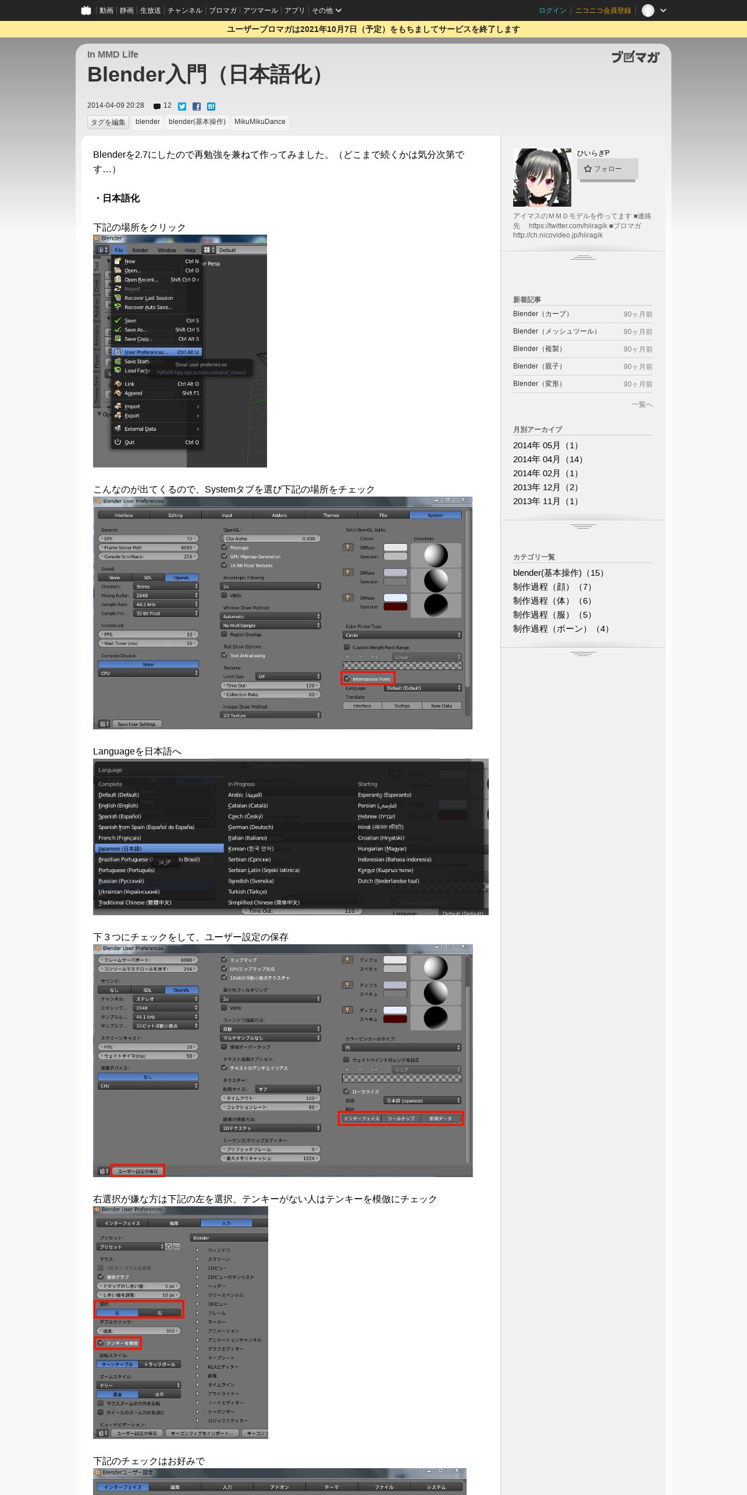The image size is (747, 1495).
Task: Click the ひいらぎP author avatar image
Action: click(542, 177)
